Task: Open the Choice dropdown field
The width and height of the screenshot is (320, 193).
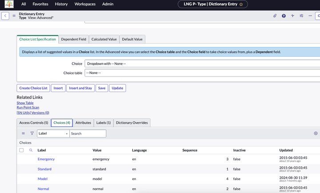Action: (x=202, y=64)
